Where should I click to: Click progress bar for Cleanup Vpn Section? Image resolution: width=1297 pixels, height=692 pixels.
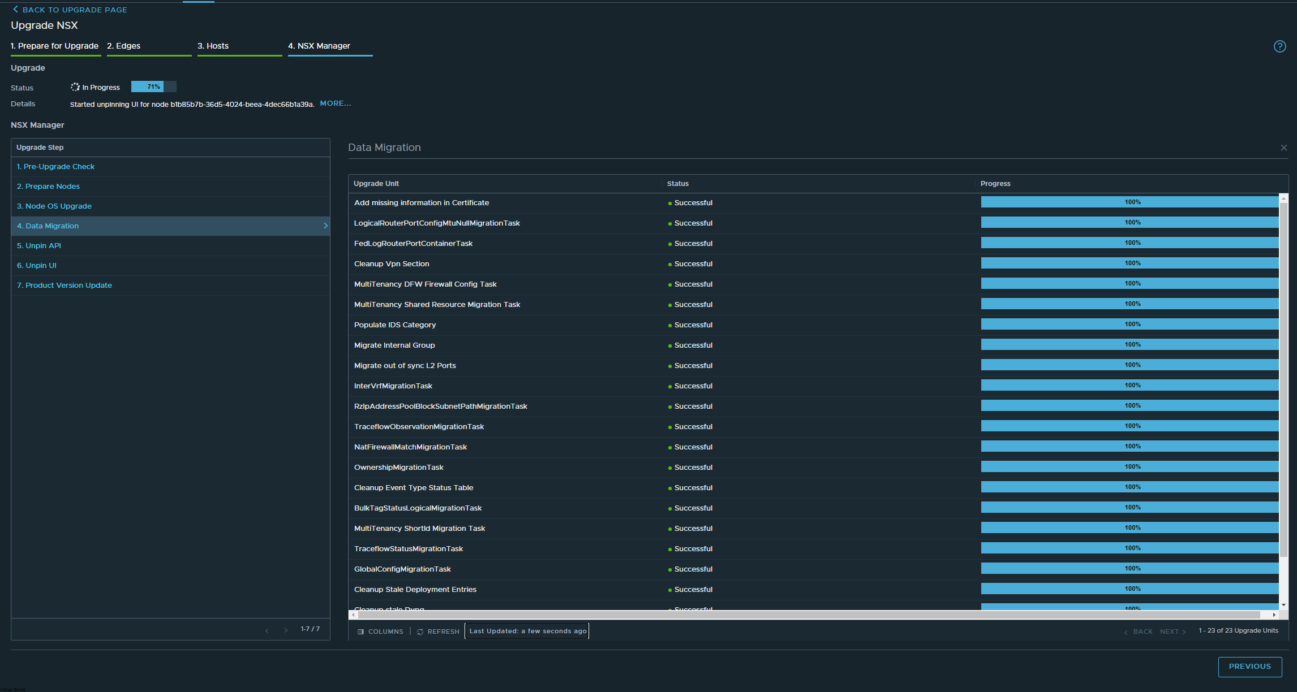(x=1129, y=263)
